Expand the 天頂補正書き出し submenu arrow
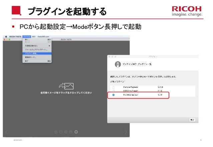 (49, 46)
